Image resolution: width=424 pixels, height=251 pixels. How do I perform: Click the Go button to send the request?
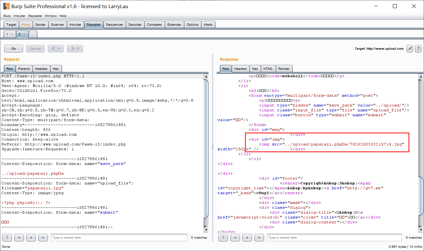(x=14, y=49)
